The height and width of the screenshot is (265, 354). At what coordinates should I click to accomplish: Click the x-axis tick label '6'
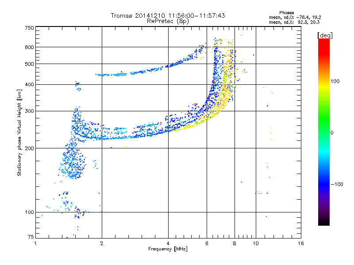207,243
